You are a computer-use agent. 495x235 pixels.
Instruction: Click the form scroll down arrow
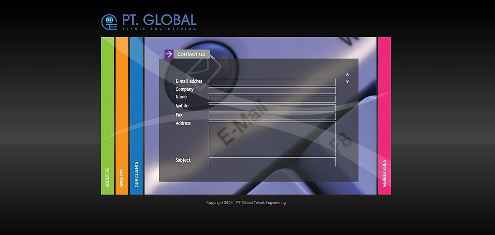coord(348,82)
